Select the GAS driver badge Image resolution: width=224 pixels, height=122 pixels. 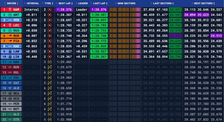pyautogui.click(x=11, y=62)
